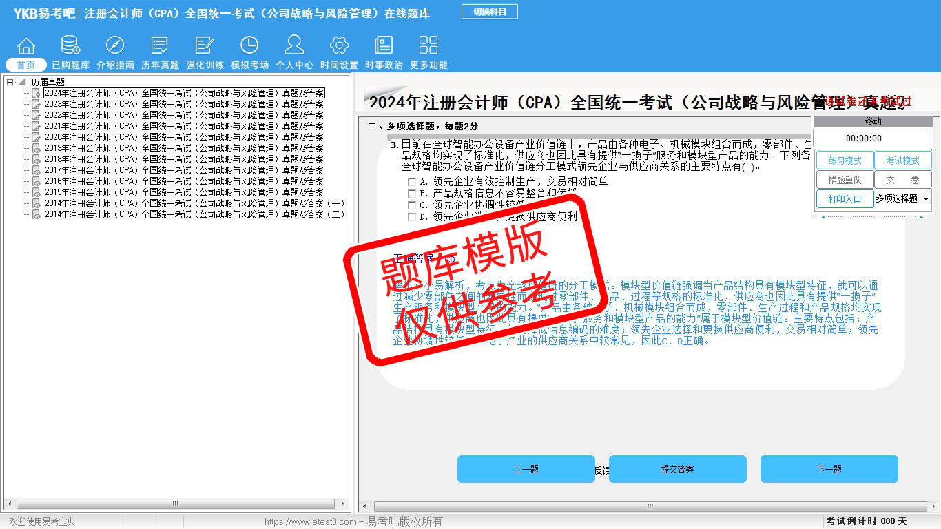This screenshot has height=529, width=941.
Task: Check option A 领先企业有效控制生产
Action: (x=412, y=182)
